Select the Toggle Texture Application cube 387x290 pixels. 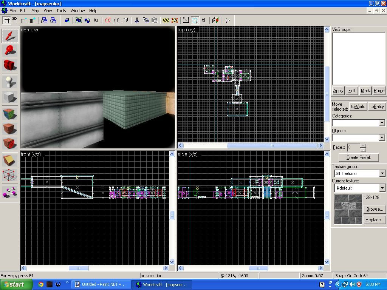pyautogui.click(x=10, y=114)
